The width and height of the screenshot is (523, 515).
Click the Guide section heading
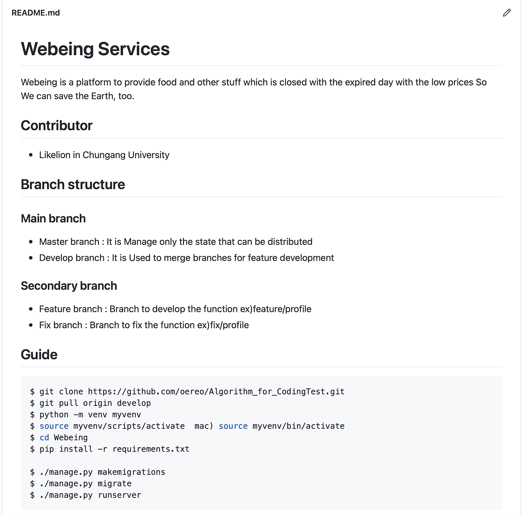tap(39, 354)
